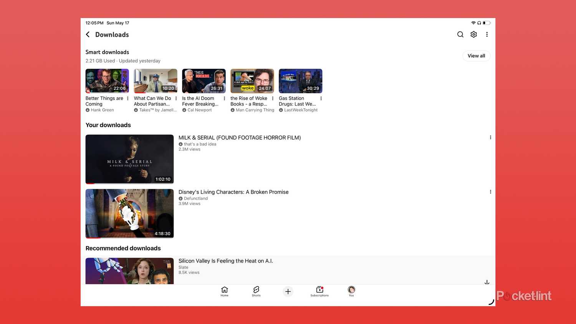Click the LastWeekTonight channel name

301,110
